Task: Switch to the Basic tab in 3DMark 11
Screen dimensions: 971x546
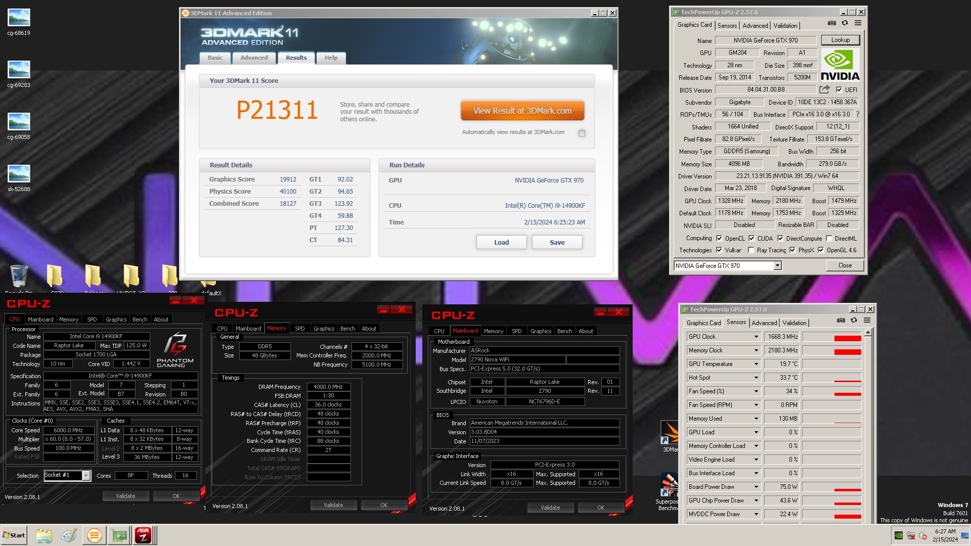Action: click(x=215, y=58)
